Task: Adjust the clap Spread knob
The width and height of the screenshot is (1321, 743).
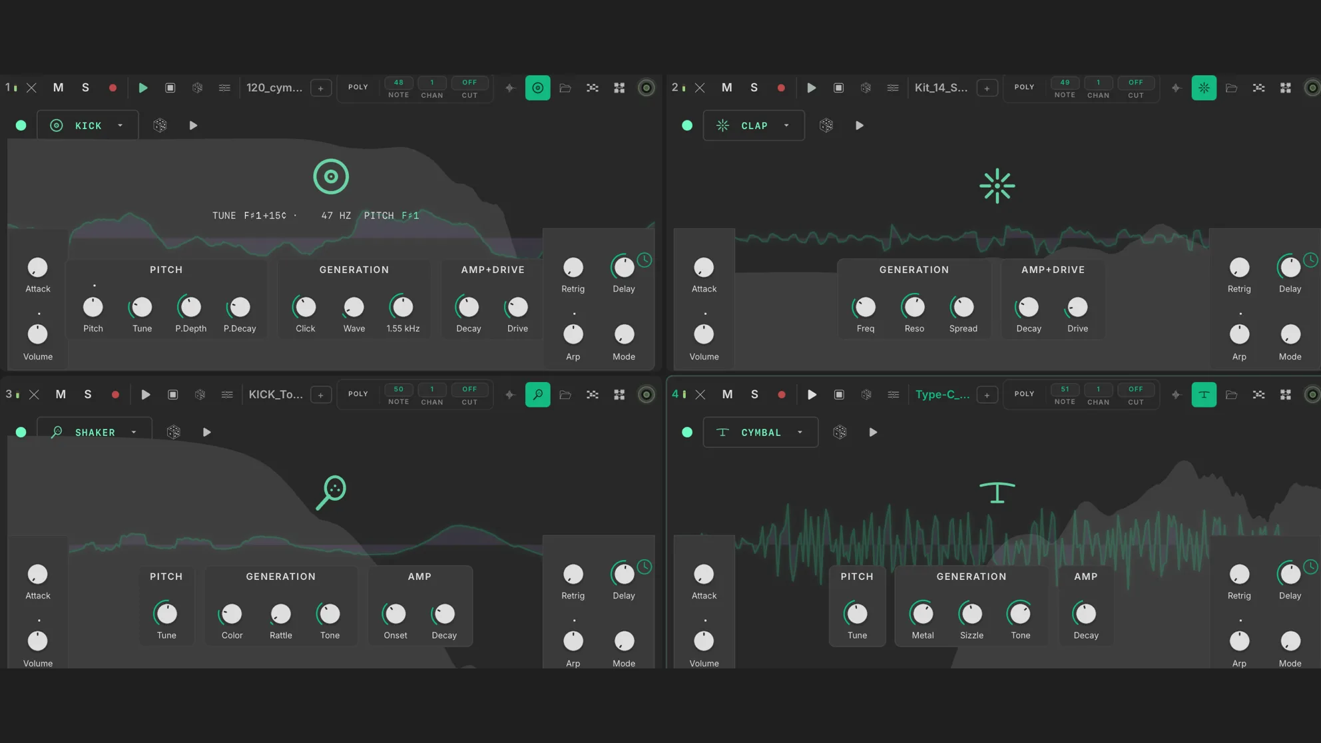Action: point(963,307)
